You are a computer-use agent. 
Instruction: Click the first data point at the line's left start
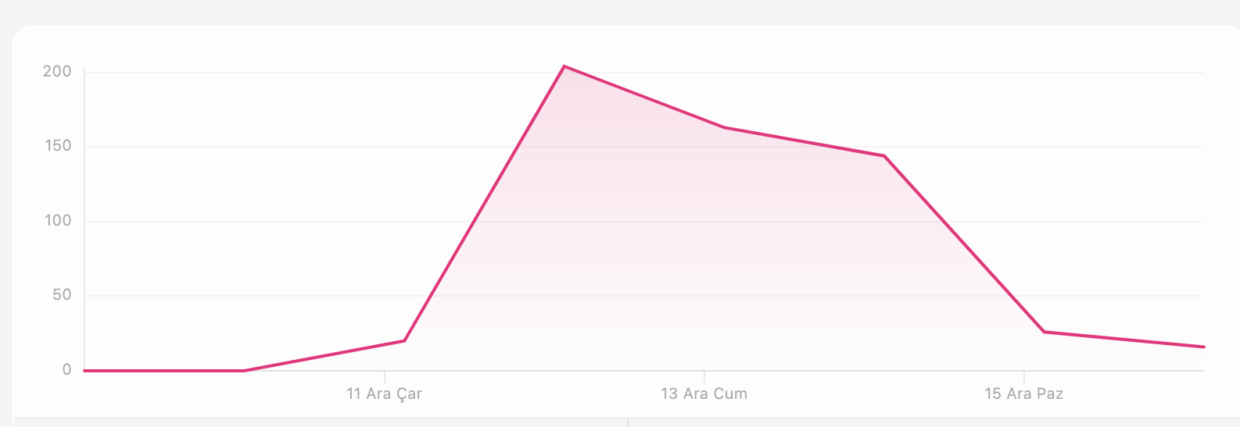[x=84, y=370]
